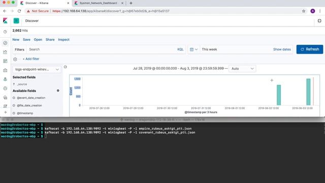Screen dimensions: 325x183
Task: Open the Logs icon in sidebar
Action: tap(5, 106)
